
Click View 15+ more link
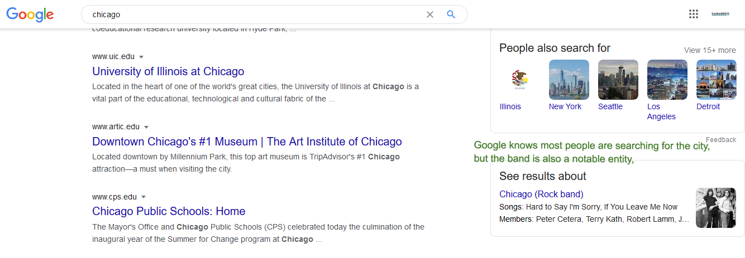pos(710,50)
